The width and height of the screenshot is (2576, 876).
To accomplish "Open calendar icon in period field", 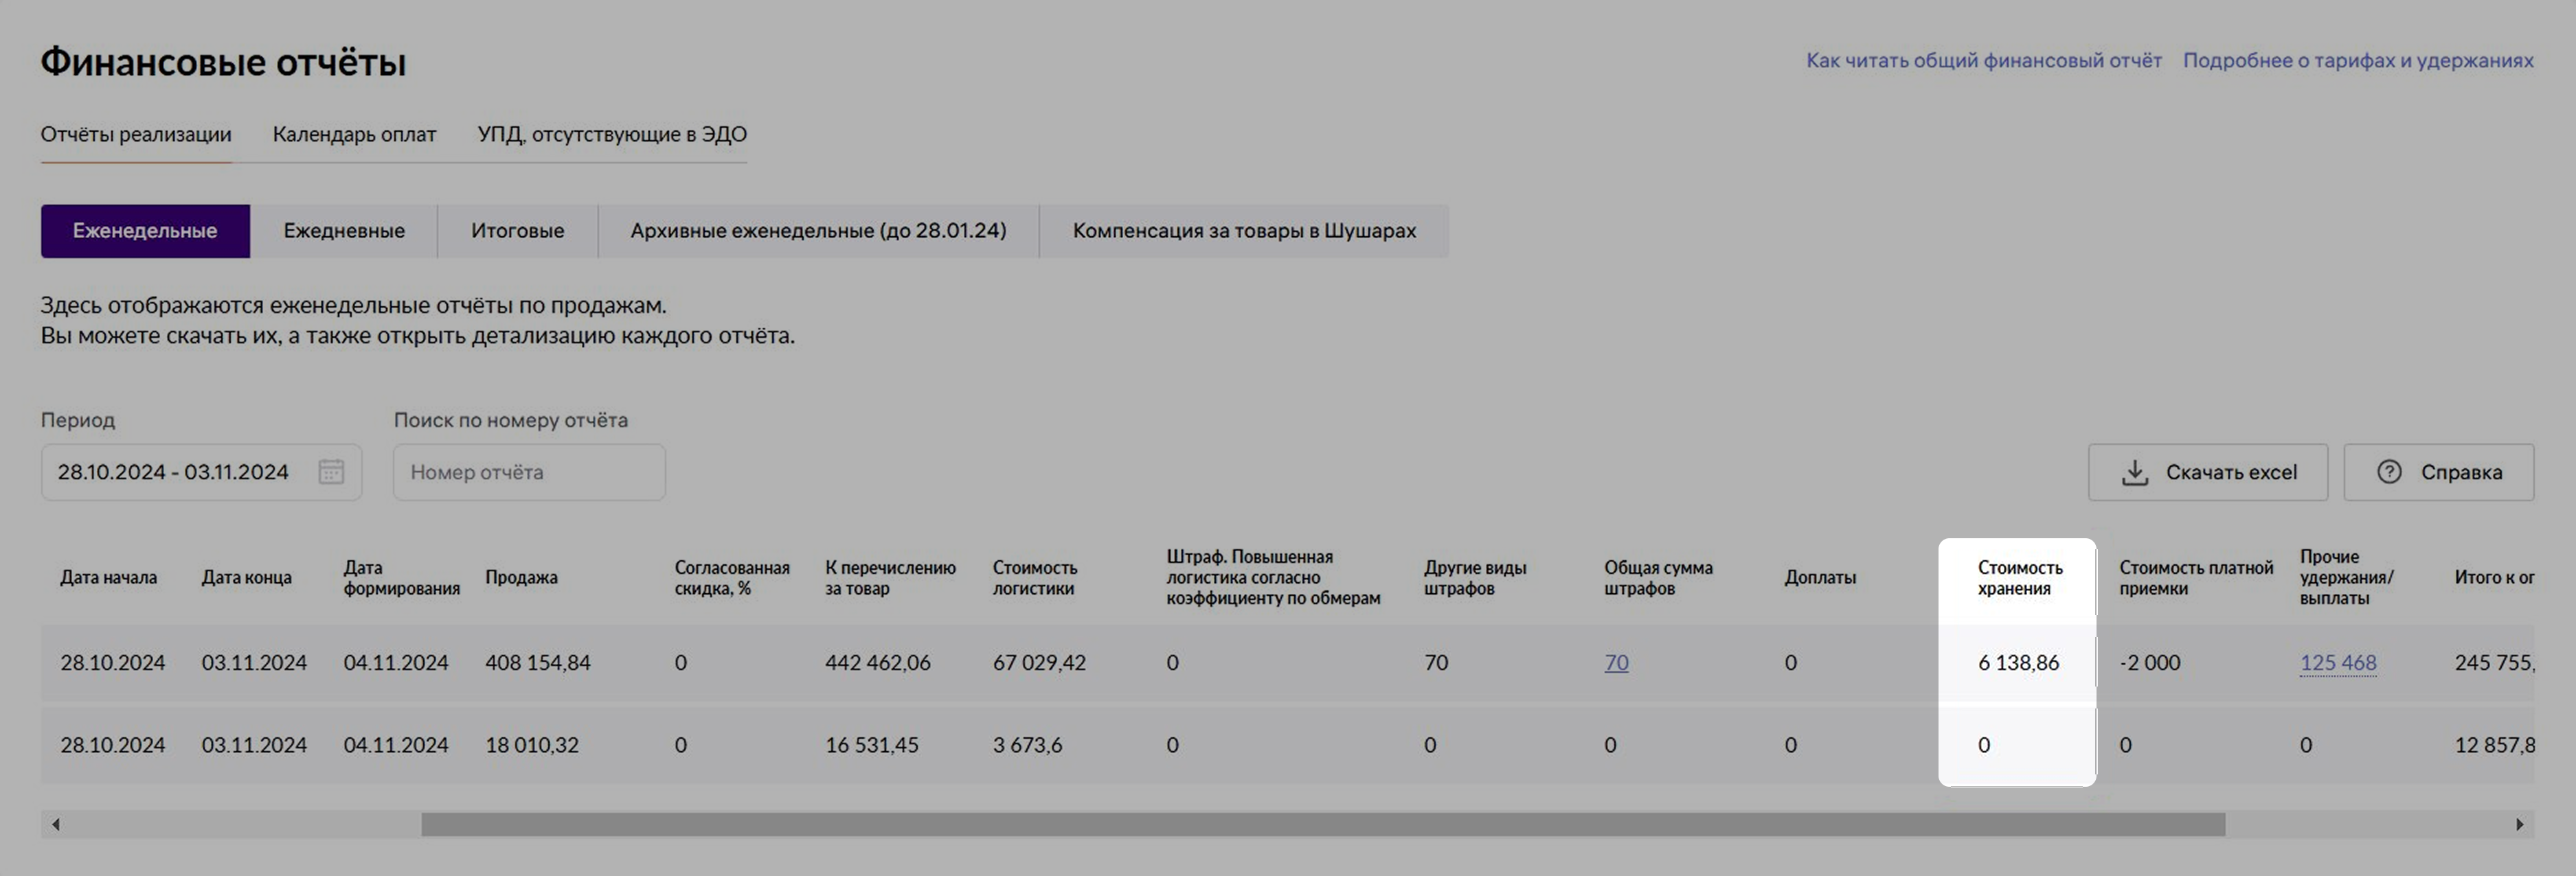I will [331, 472].
